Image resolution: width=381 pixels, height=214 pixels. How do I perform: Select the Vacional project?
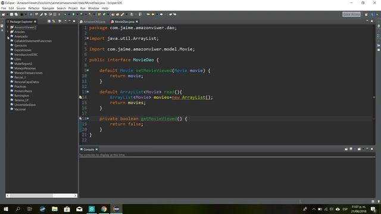pyautogui.click(x=20, y=109)
